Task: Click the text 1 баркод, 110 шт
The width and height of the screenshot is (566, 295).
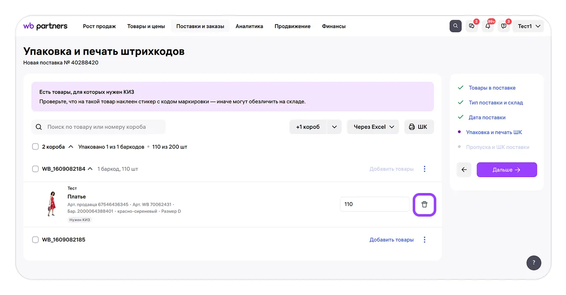Action: click(x=118, y=169)
